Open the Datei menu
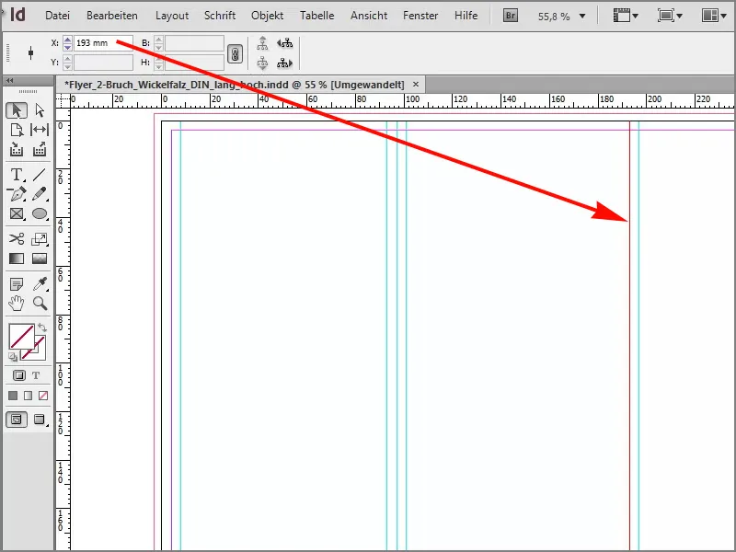The height and width of the screenshot is (552, 736). [x=57, y=16]
